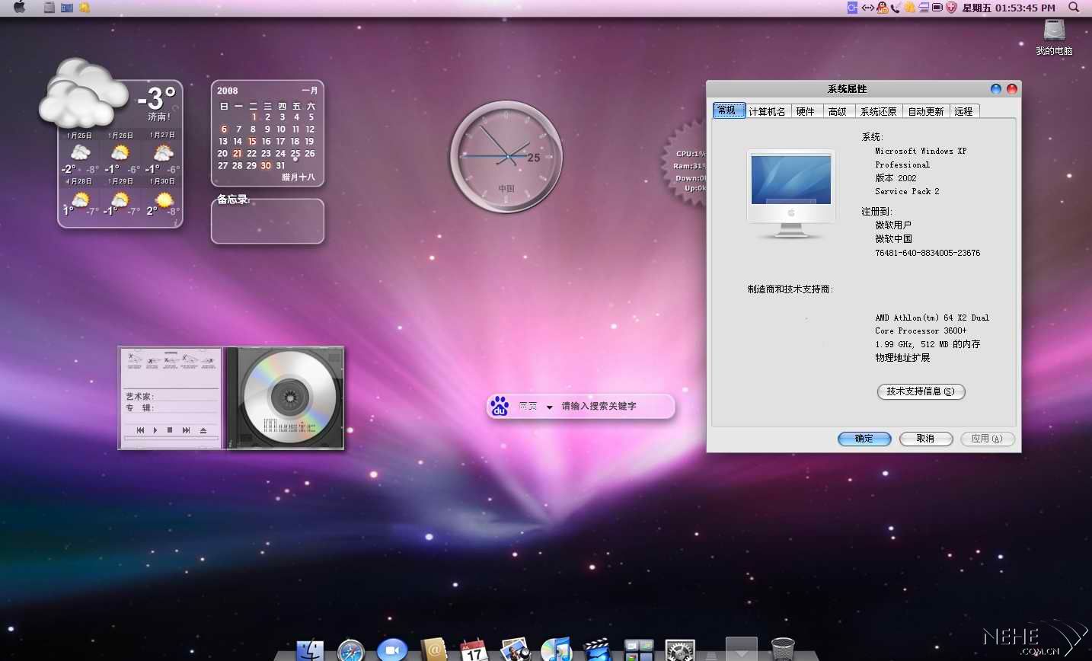Open the Finder icon in the dock
The height and width of the screenshot is (661, 1092).
click(x=310, y=650)
